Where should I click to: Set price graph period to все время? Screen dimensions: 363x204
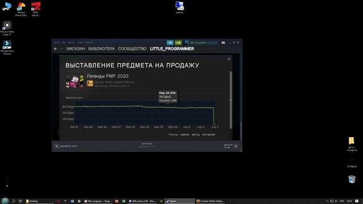click(x=209, y=134)
